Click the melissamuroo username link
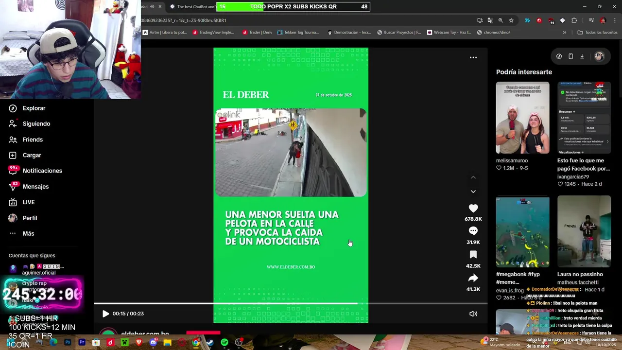Viewport: 622px width, 350px height. coord(512,160)
